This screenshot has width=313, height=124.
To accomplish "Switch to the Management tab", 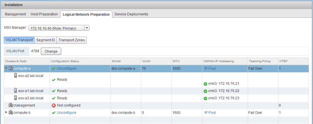I will coord(15,14).
